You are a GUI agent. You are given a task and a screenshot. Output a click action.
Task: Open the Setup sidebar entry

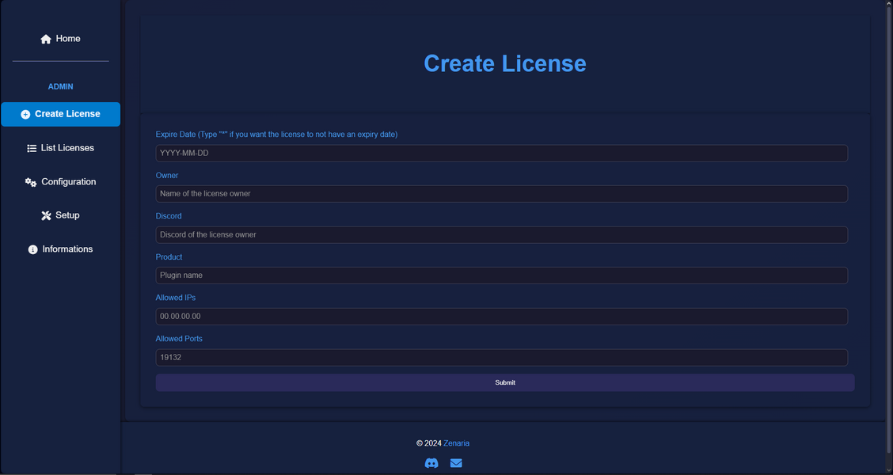(x=67, y=215)
